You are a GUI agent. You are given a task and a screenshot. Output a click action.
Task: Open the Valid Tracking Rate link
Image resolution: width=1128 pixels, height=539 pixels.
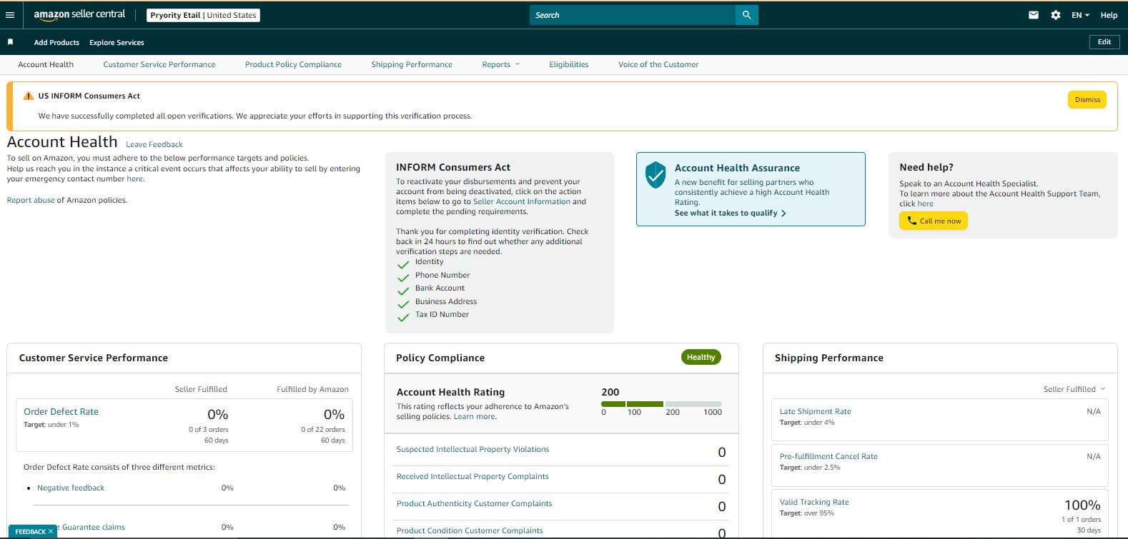pyautogui.click(x=814, y=502)
